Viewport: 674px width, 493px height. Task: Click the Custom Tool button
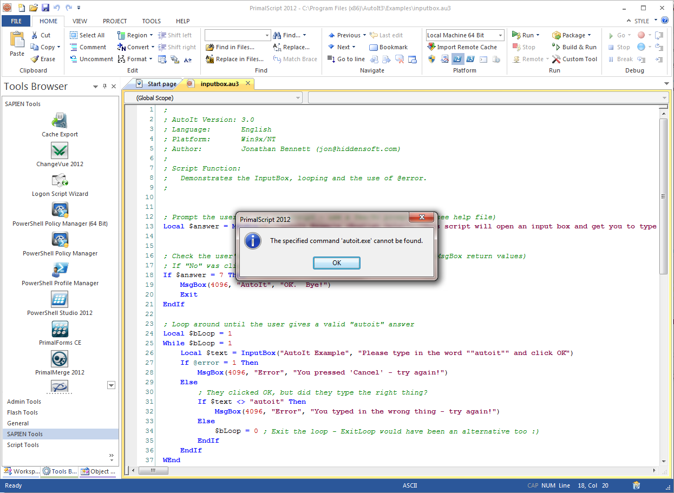pyautogui.click(x=574, y=59)
